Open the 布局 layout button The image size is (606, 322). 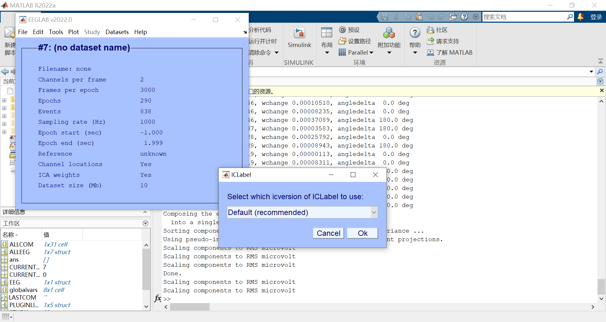[327, 40]
